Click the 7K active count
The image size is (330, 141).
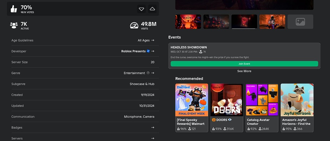tap(24, 24)
